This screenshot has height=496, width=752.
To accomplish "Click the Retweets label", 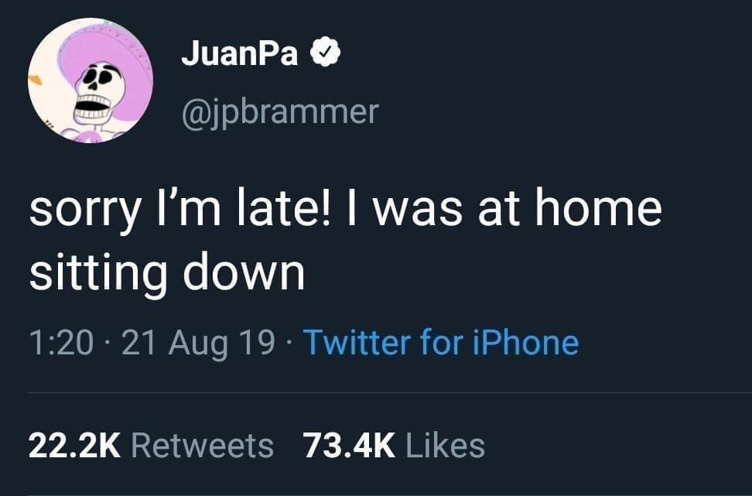I will (x=203, y=445).
